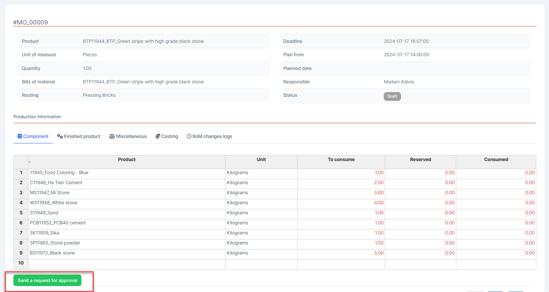The width and height of the screenshot is (549, 292).
Task: Click the empty product cell in row 10
Action: click(127, 263)
